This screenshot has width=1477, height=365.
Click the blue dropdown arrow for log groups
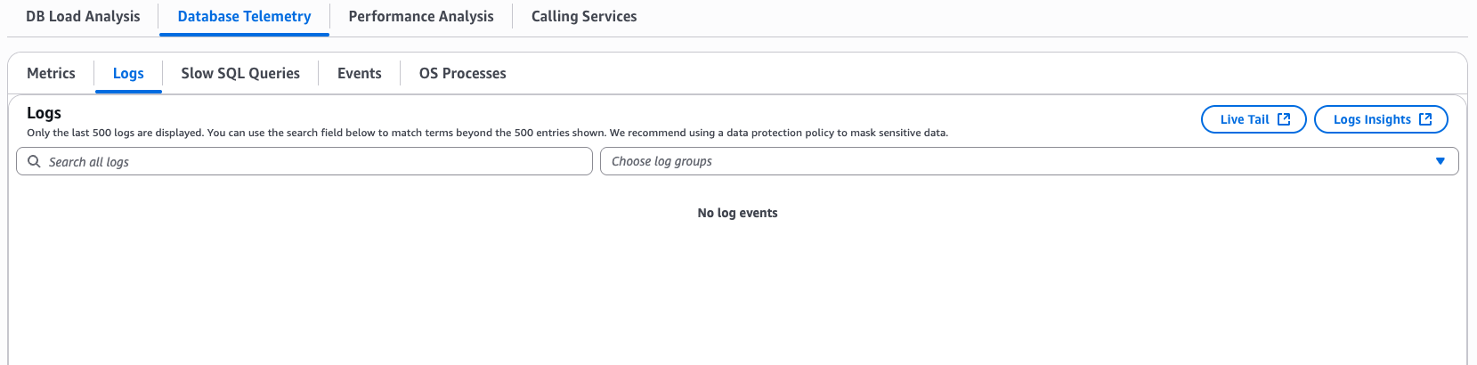pos(1440,161)
